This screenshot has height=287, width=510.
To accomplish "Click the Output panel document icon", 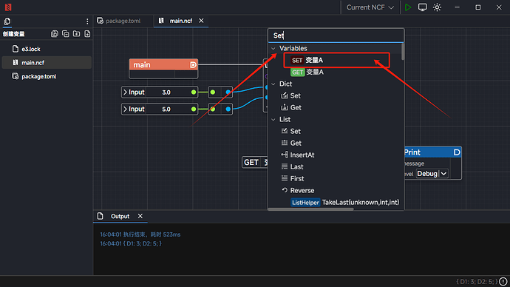I will pyautogui.click(x=101, y=216).
